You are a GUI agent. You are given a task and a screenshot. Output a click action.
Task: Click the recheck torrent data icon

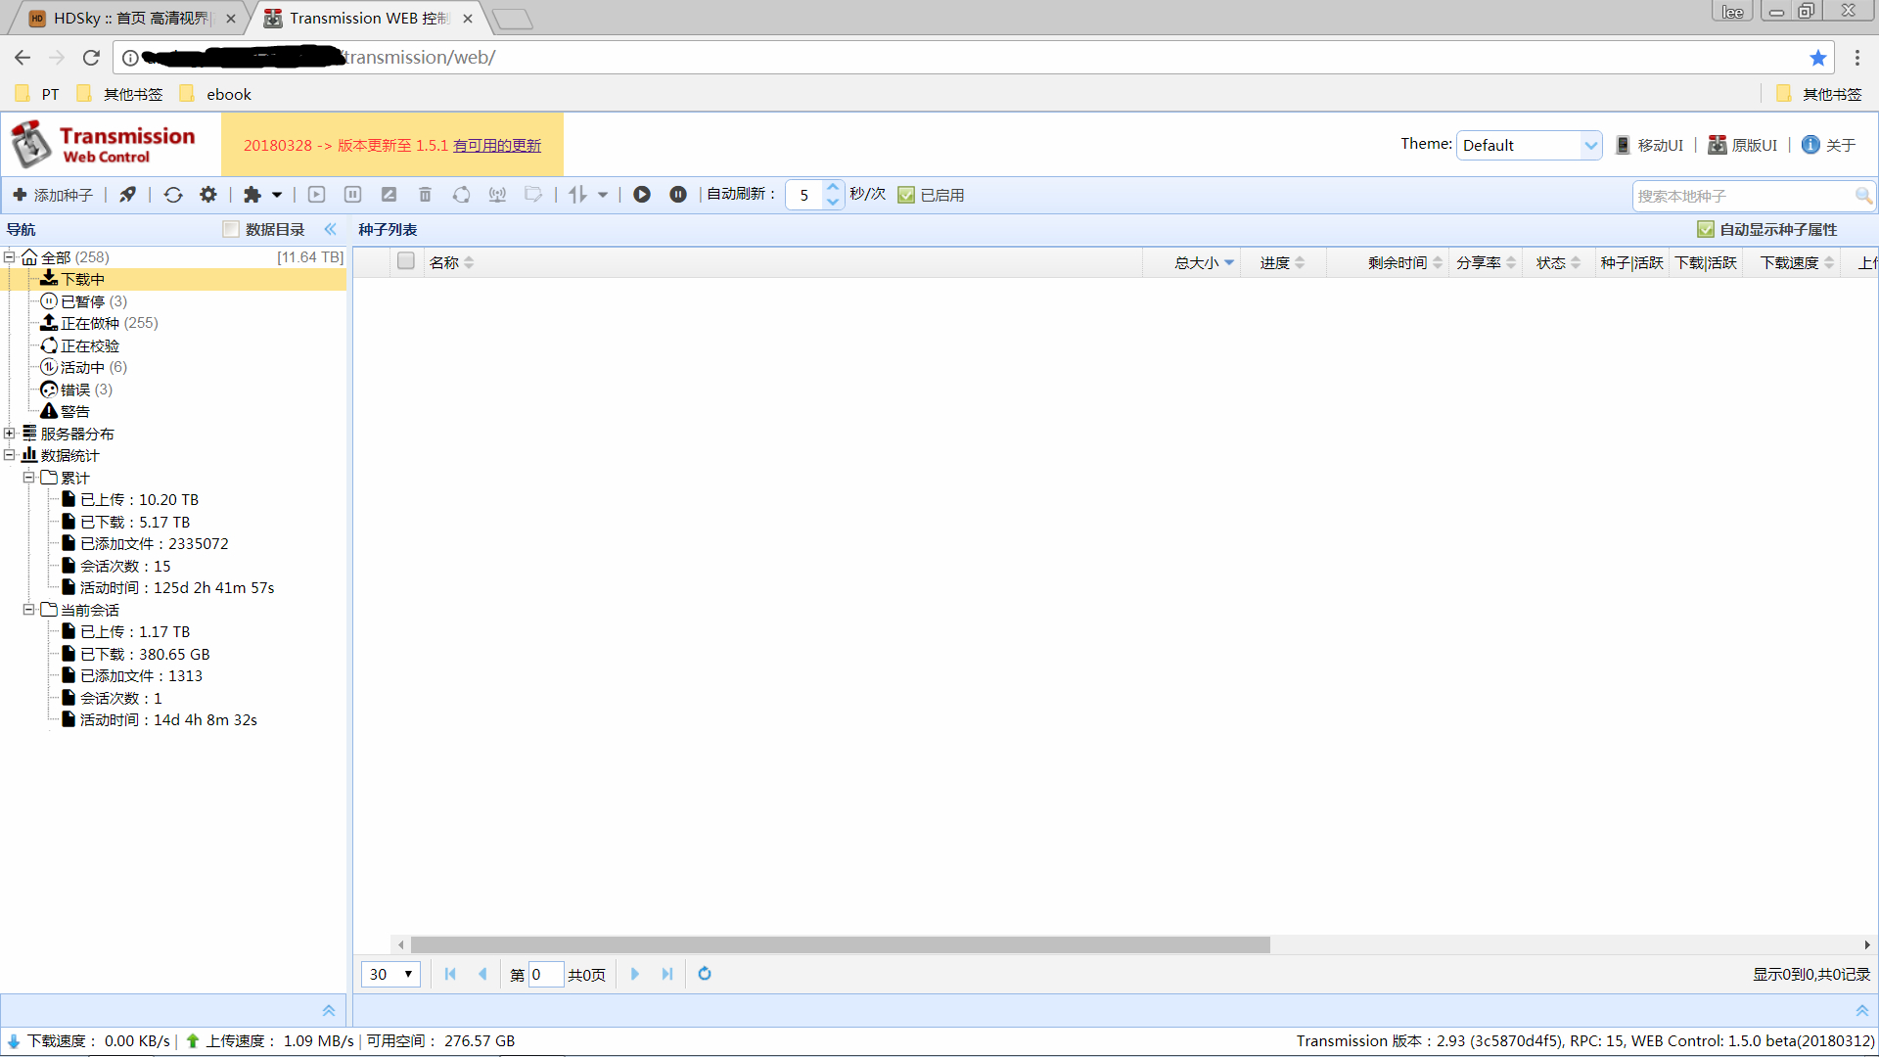click(462, 195)
